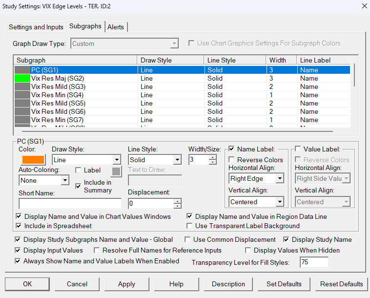Uncheck Include in Summary
The image size is (370, 298).
78,186
